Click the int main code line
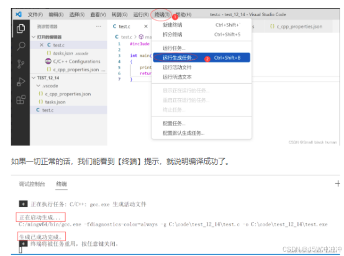 pyautogui.click(x=141, y=55)
